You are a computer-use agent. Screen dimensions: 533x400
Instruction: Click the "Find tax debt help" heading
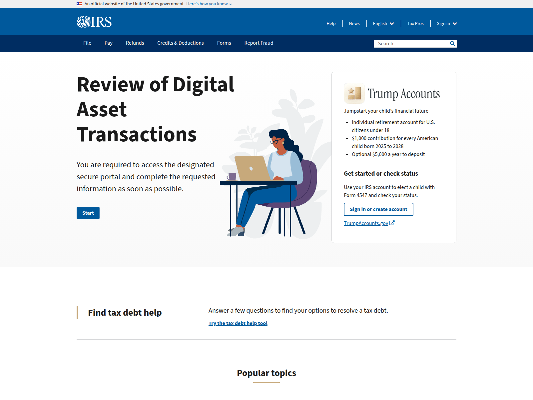coord(125,313)
